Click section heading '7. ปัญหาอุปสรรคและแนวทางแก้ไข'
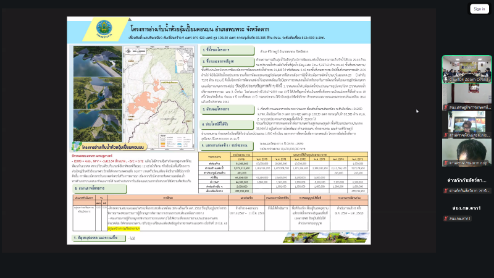The width and height of the screenshot is (494, 278). [99, 238]
